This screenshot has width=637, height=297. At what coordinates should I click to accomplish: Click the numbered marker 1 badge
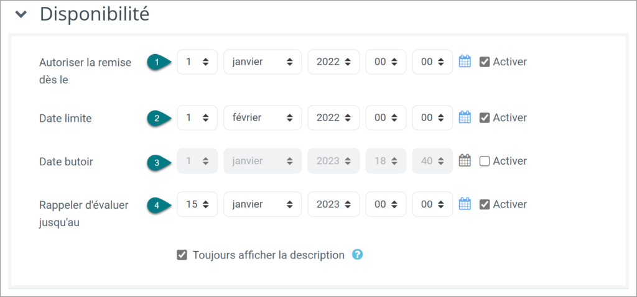(x=159, y=62)
